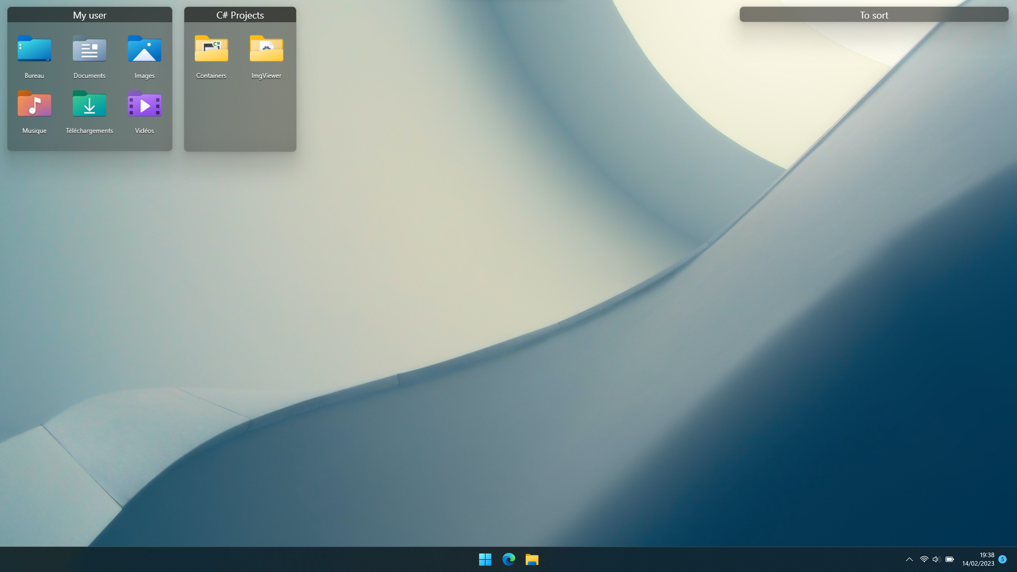Open File Explorer from the taskbar
Screen dimensions: 1017x572
(x=532, y=559)
